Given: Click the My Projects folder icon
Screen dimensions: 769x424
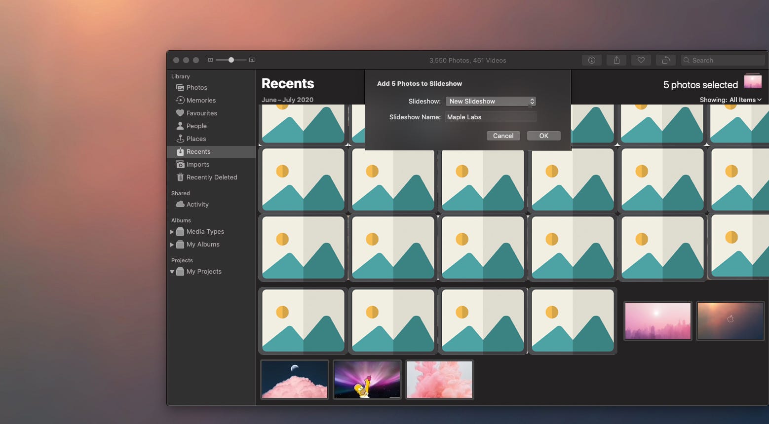Looking at the screenshot, I should click(180, 271).
